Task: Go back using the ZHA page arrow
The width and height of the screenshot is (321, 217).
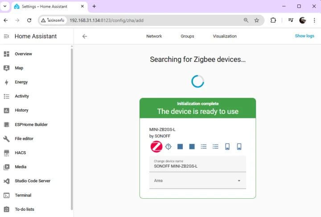Action: point(85,36)
